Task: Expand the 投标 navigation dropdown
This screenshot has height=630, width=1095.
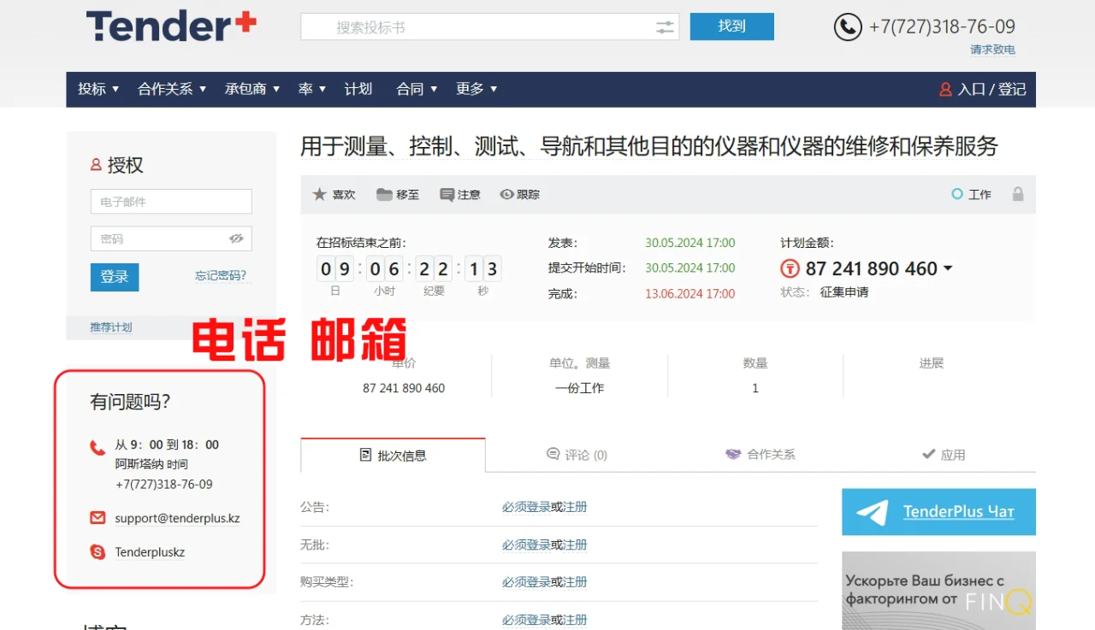Action: point(98,89)
